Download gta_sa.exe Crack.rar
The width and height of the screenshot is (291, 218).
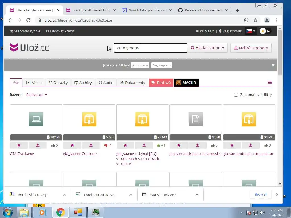click(x=91, y=145)
